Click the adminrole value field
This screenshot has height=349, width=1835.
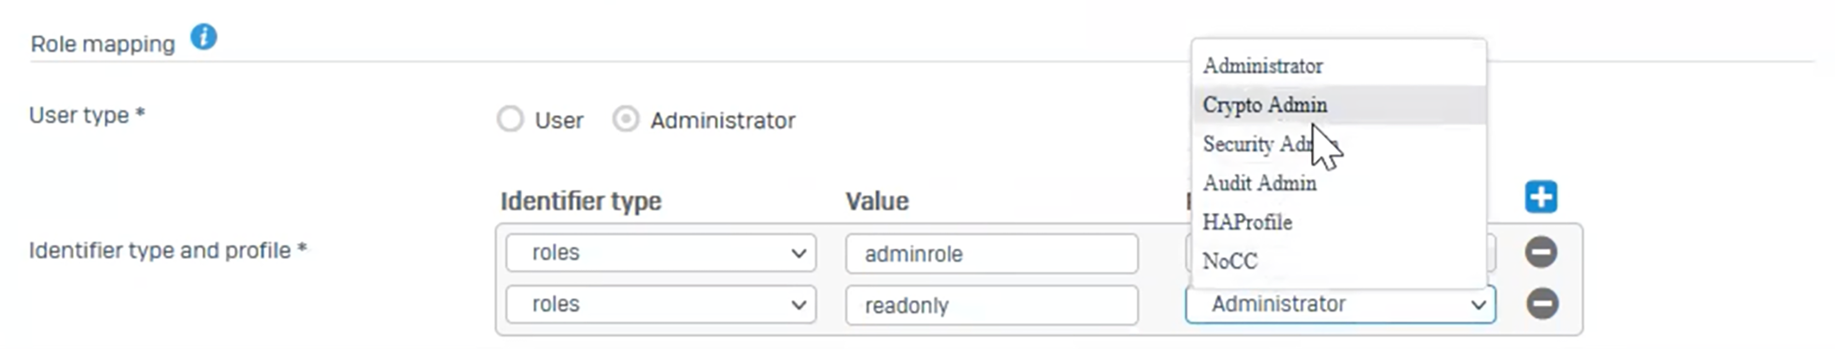click(x=991, y=254)
